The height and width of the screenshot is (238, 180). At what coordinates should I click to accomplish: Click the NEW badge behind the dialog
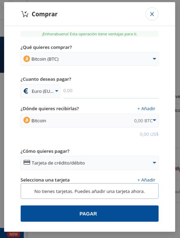[13, 234]
